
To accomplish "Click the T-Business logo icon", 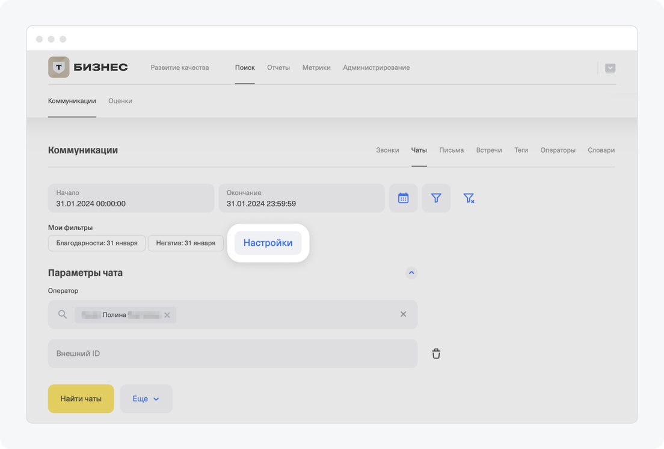I will coord(58,67).
